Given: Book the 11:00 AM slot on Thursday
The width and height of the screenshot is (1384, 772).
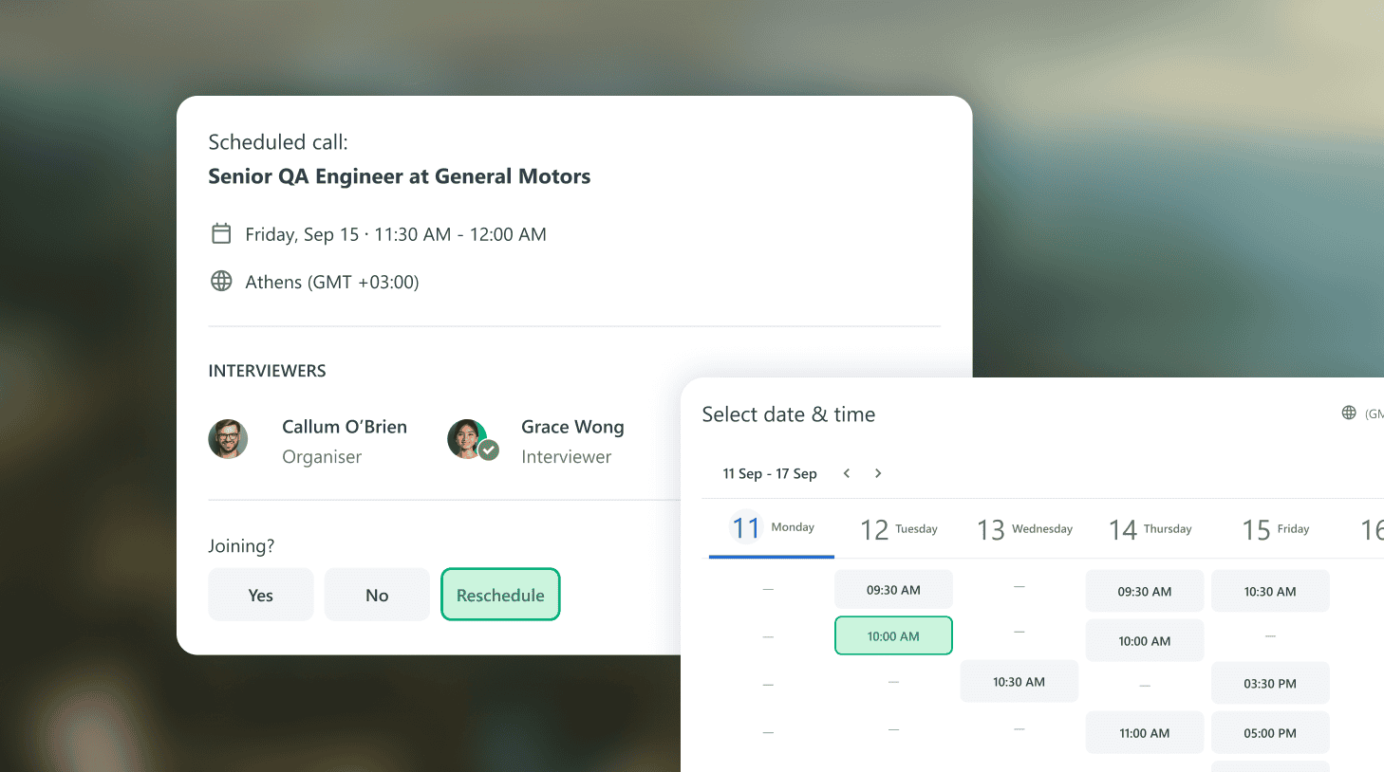Looking at the screenshot, I should [1145, 733].
